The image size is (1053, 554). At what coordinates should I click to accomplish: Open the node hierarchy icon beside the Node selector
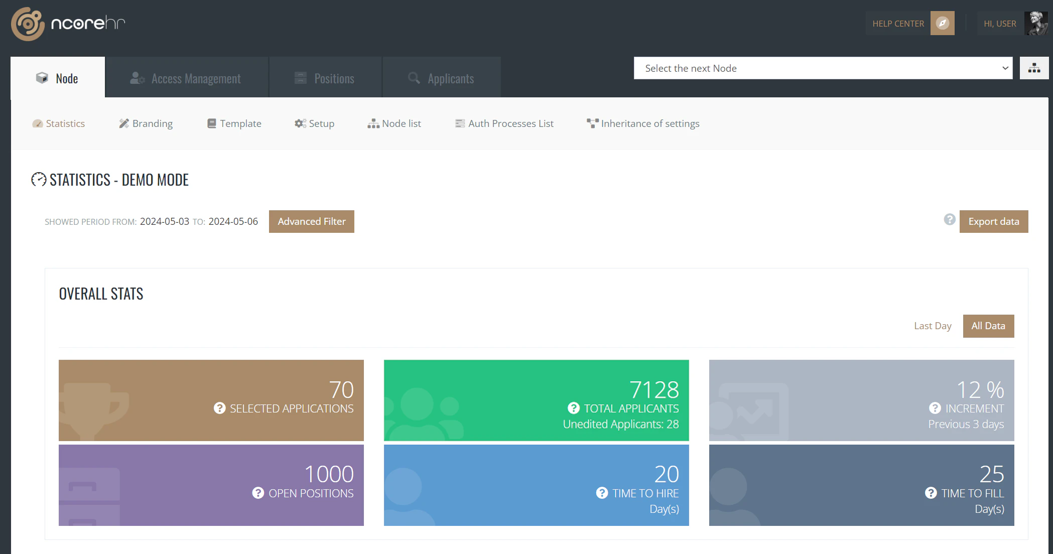tap(1033, 68)
